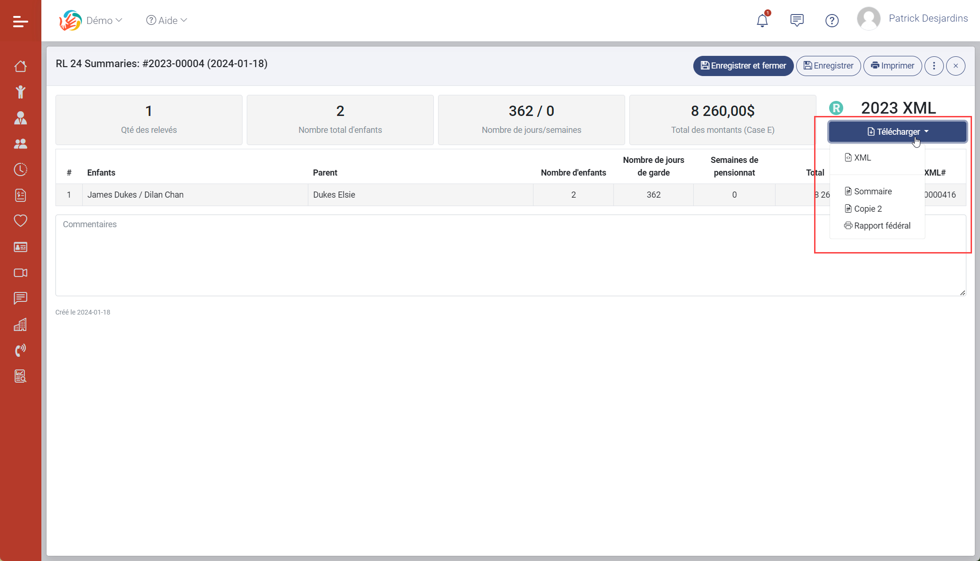This screenshot has height=561, width=980.
Task: Collapse the Télécharger dropdown button
Action: pyautogui.click(x=897, y=132)
